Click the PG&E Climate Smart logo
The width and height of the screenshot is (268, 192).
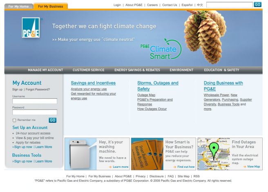161,49
